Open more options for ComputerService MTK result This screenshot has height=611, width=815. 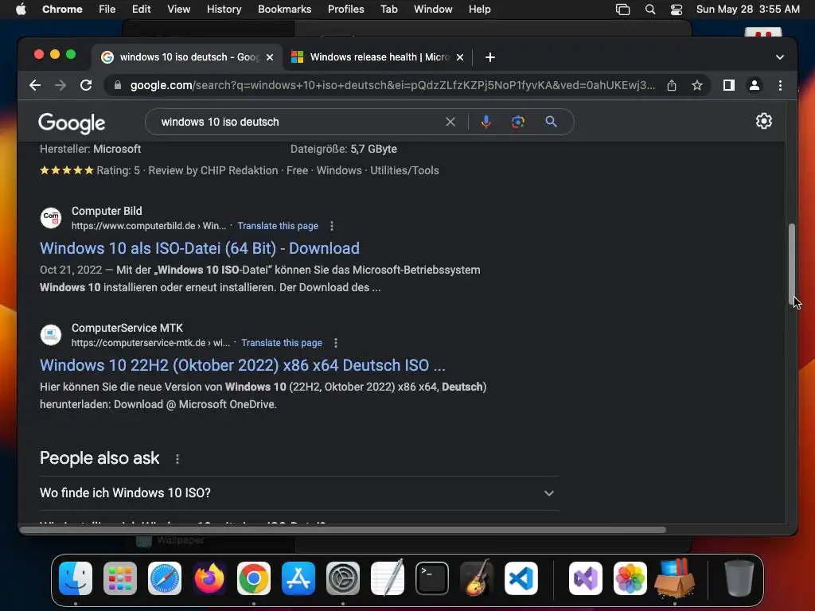[x=336, y=343]
